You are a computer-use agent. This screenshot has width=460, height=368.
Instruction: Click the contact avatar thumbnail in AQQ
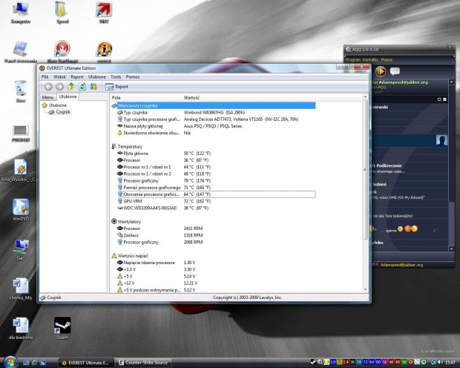[441, 140]
